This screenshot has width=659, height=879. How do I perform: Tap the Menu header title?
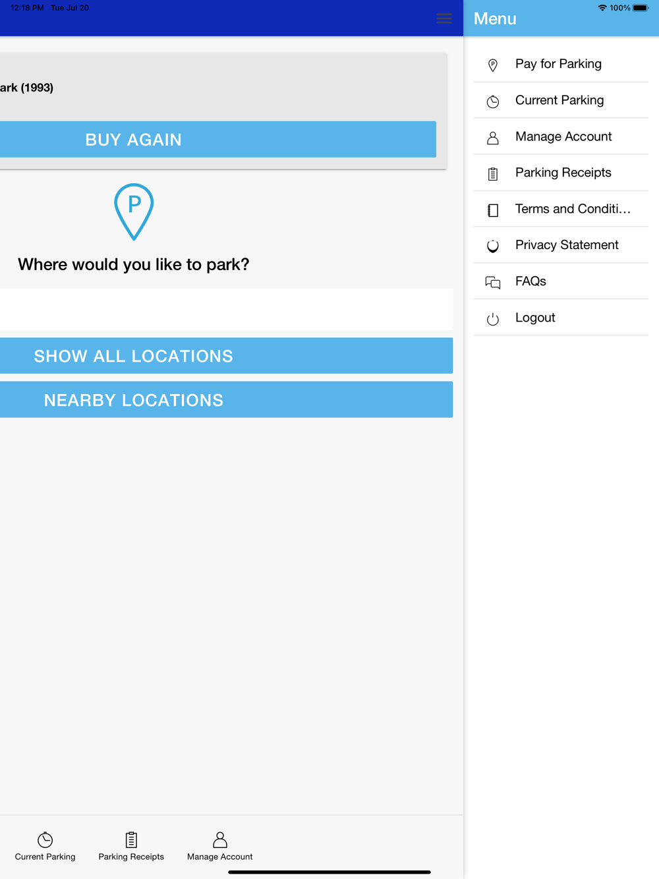click(x=495, y=18)
